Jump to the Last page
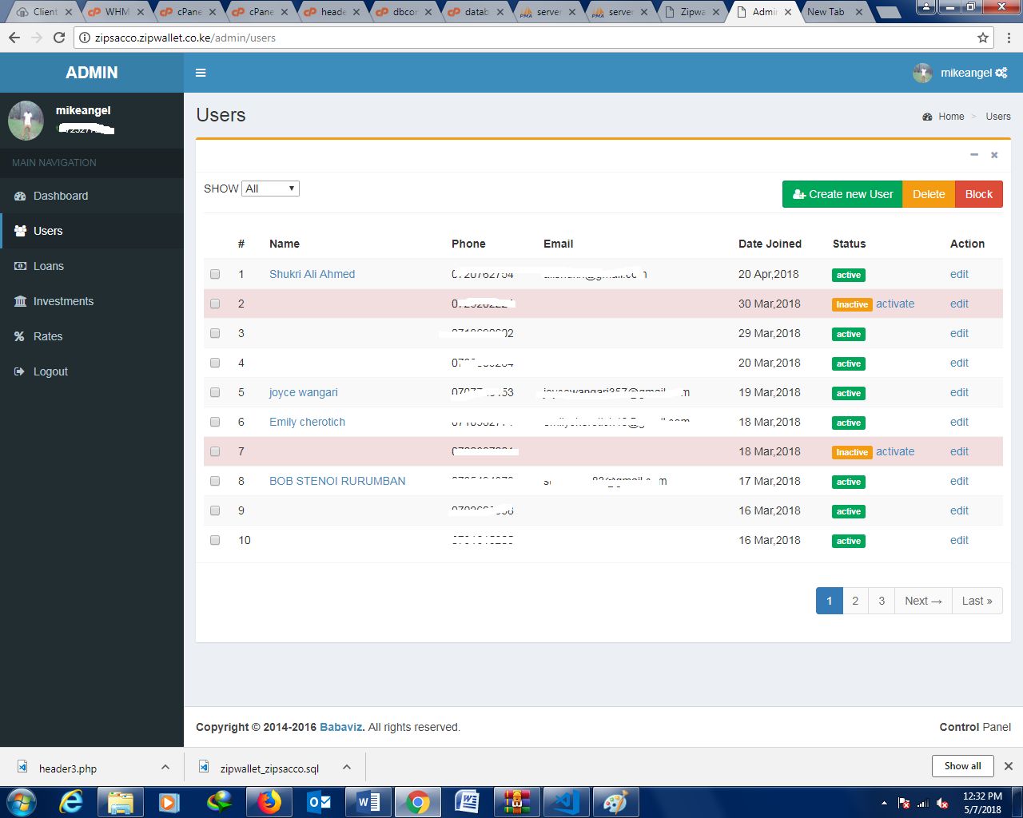 tap(977, 601)
